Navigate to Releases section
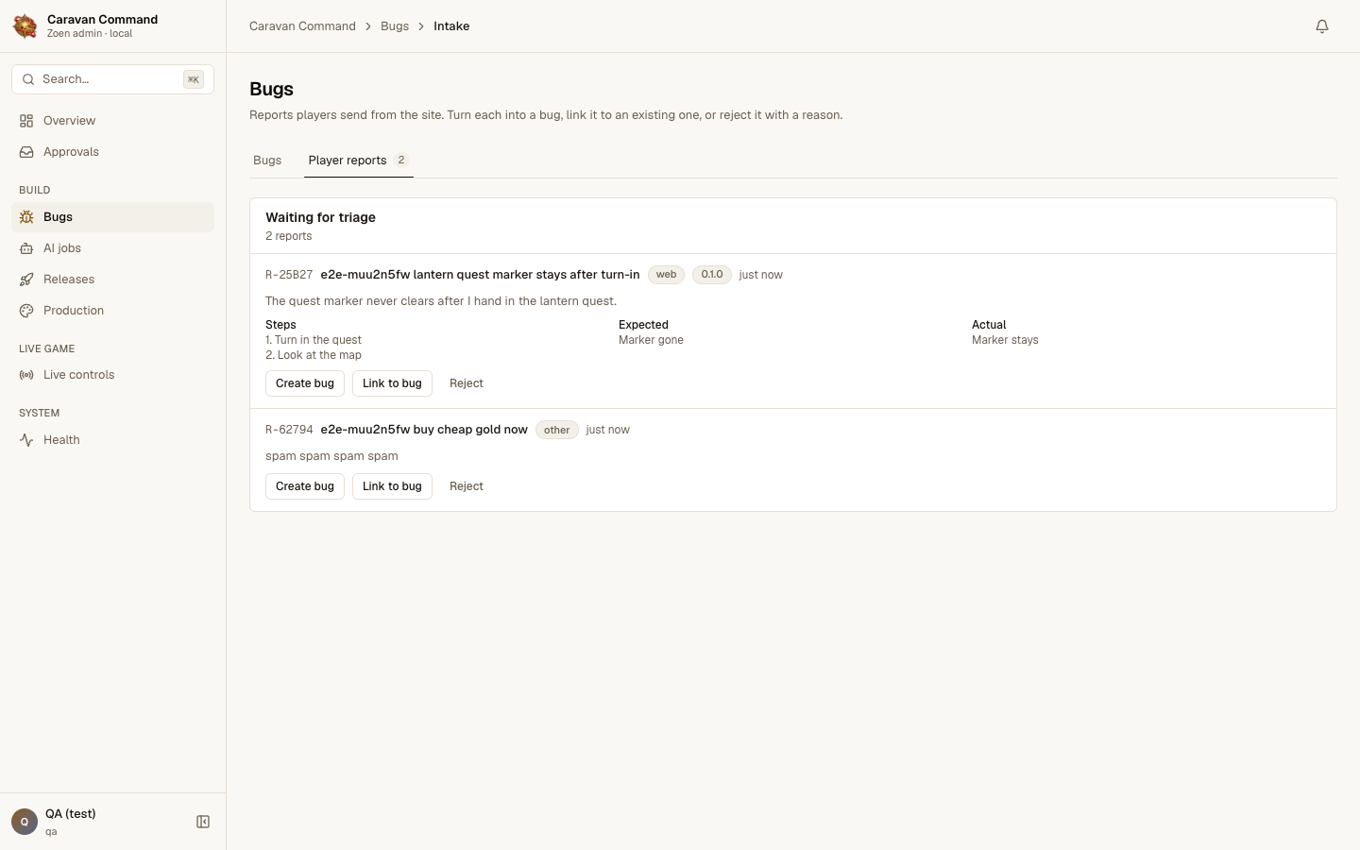The height and width of the screenshot is (850, 1360). (x=112, y=280)
